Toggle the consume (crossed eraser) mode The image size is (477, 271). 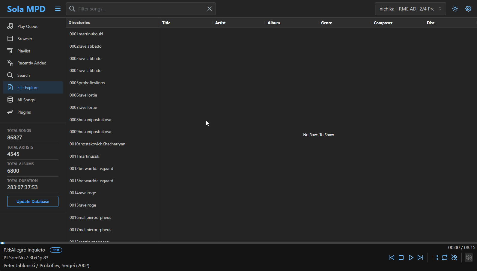pyautogui.click(x=454, y=258)
